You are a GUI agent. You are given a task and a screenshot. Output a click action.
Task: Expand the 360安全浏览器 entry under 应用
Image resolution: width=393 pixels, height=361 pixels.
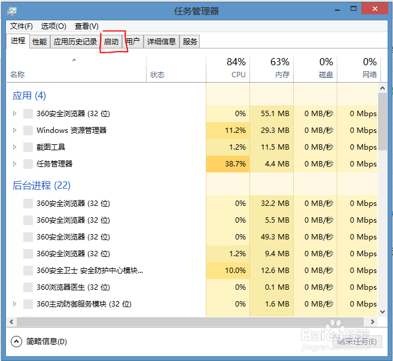[14, 114]
